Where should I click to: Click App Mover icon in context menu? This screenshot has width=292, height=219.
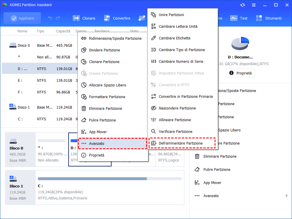[84, 132]
